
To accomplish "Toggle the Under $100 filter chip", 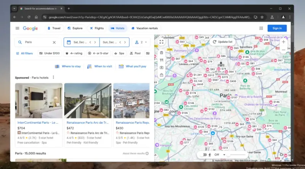I will coord(50,53).
